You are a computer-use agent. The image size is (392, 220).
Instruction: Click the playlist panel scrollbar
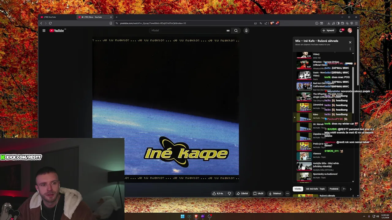click(x=353, y=90)
